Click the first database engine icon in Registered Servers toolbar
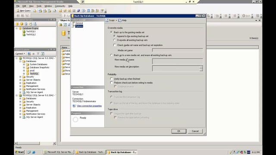Screen dimensions: 276x155 17,24
